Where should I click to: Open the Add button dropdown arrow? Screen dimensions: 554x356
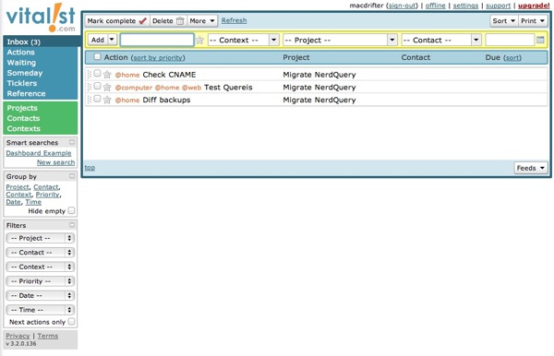pos(112,40)
